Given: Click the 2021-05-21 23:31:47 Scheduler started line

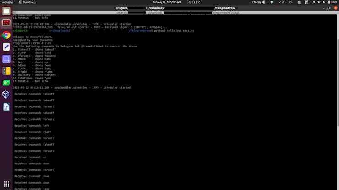Looking at the screenshot, I should tap(71, 24).
